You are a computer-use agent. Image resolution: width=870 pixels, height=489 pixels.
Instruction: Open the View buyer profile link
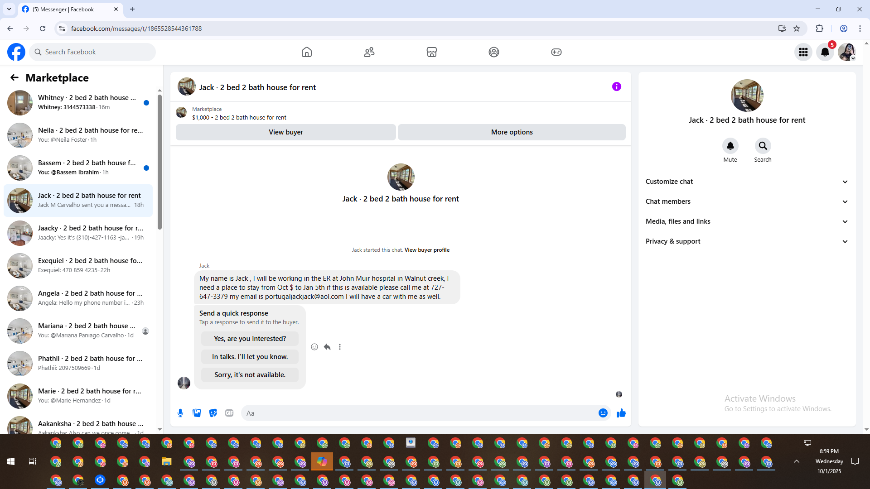coord(427,250)
